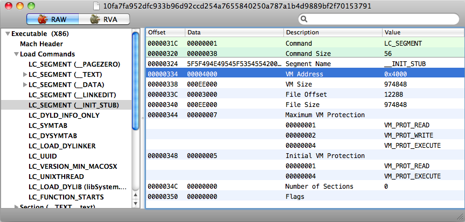The width and height of the screenshot is (465, 222).
Task: Collapse the Executable (X86) tree node
Action: pos(7,34)
